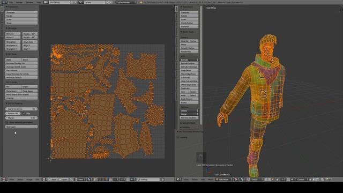Click the Subdivide button in Mesh Tools
The image size is (343, 193).
tap(189, 77)
